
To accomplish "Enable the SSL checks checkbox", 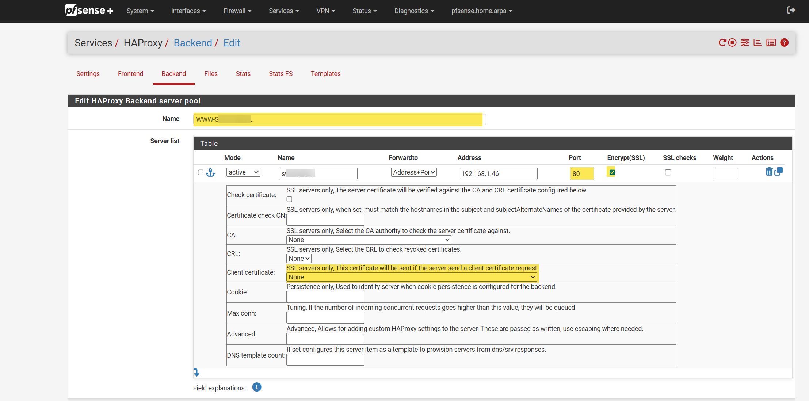I will [x=668, y=172].
